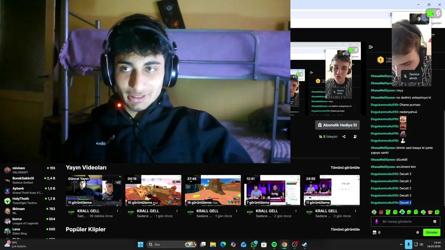Pick the last green emote in quick emote row
Screen dimensions: 445x250
coord(437,212)
